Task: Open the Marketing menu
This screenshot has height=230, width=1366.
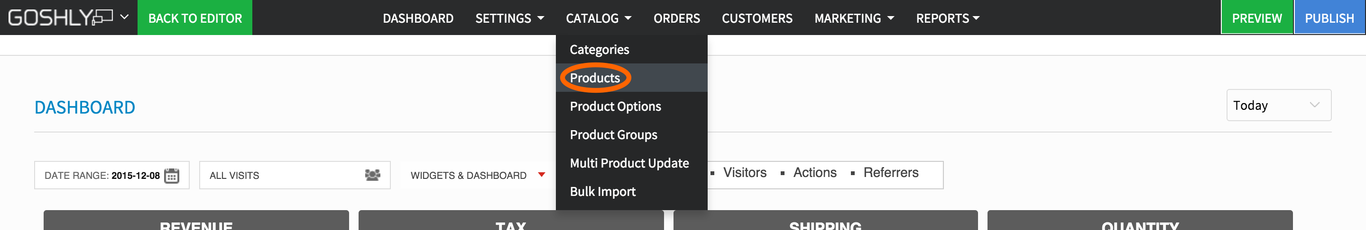Action: click(854, 18)
